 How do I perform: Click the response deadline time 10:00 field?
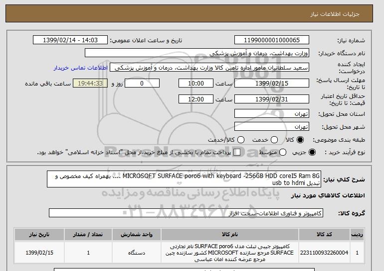pos(196,83)
